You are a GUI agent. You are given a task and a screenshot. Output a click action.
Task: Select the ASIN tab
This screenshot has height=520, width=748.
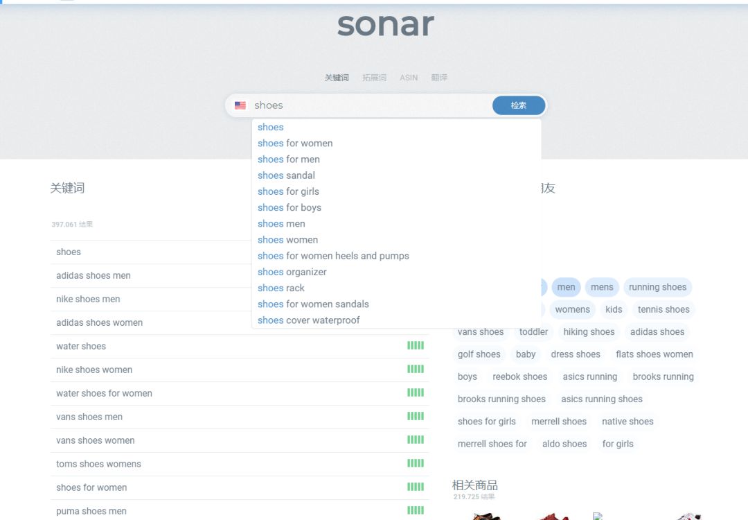pos(409,78)
